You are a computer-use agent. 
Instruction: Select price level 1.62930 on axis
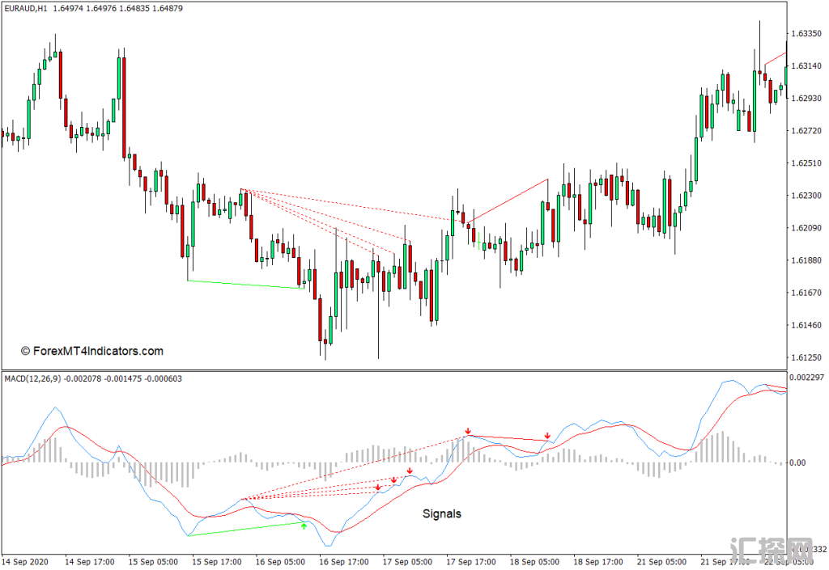click(x=806, y=98)
